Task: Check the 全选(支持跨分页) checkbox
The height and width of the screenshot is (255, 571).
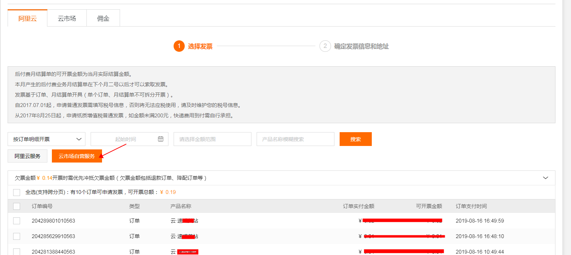Action: pyautogui.click(x=17, y=192)
